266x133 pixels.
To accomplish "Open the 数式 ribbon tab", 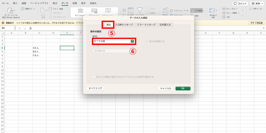I will (55, 3).
